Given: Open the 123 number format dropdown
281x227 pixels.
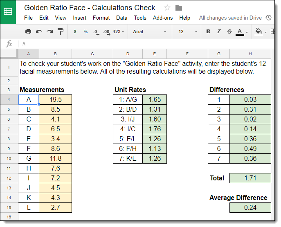Looking at the screenshot, I should pyautogui.click(x=119, y=31).
